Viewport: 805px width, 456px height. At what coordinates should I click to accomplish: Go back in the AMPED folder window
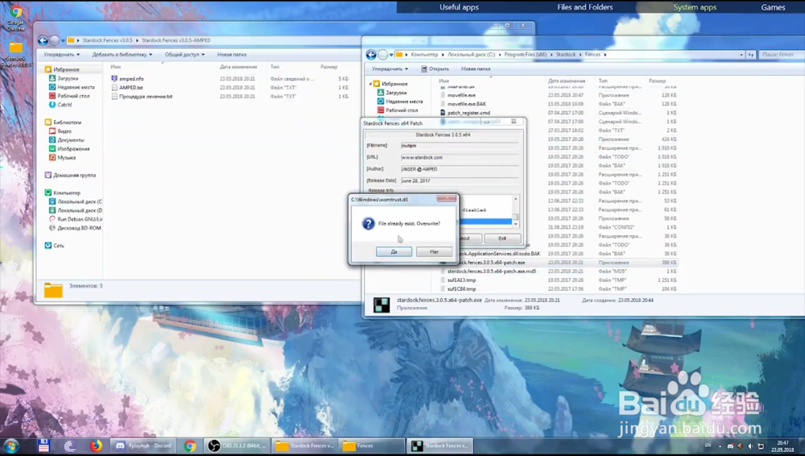43,40
